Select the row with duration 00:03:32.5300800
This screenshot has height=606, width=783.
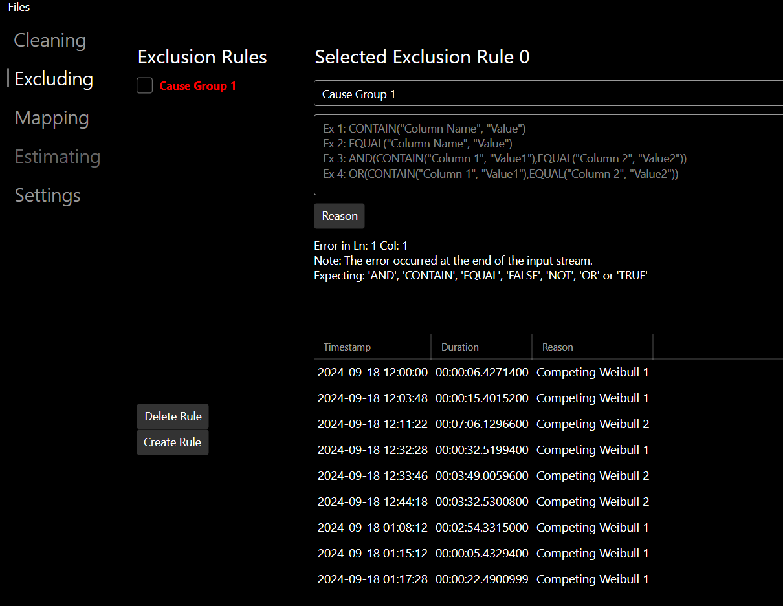click(481, 502)
